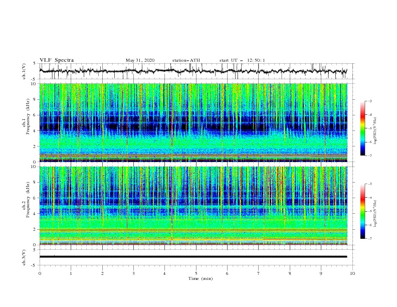The height and width of the screenshot is (307, 397).
Task: Click the ch.1 waveform trace plot
Action: 193,71
